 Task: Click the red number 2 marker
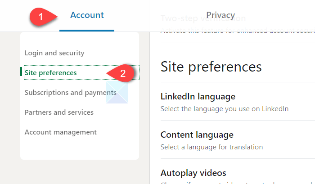pyautogui.click(x=122, y=73)
